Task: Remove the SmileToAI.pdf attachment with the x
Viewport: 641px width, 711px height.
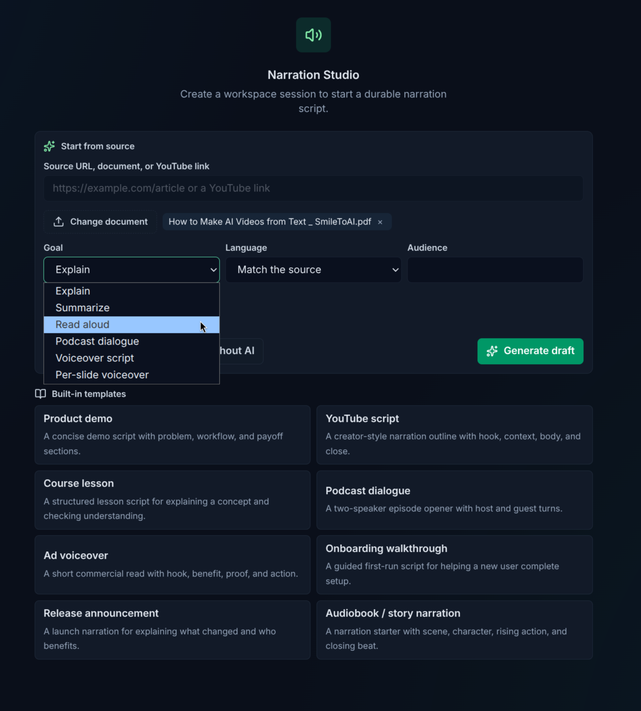Action: click(380, 222)
